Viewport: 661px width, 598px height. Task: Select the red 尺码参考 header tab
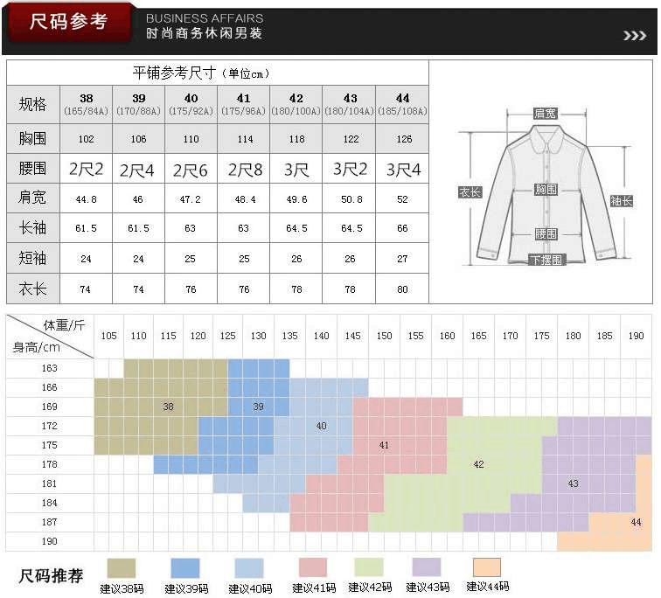(68, 22)
